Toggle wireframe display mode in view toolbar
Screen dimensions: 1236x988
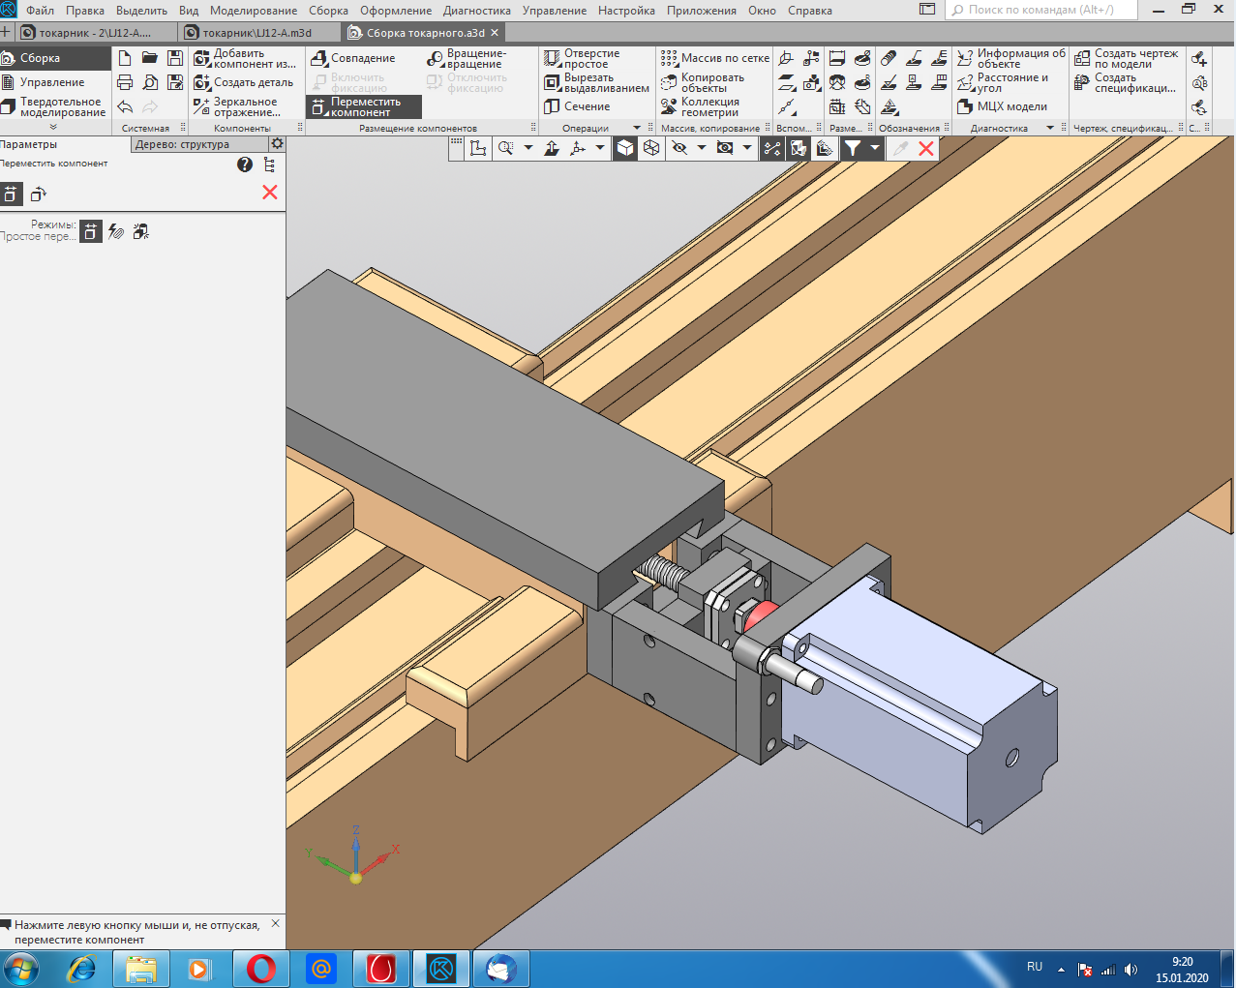(651, 148)
